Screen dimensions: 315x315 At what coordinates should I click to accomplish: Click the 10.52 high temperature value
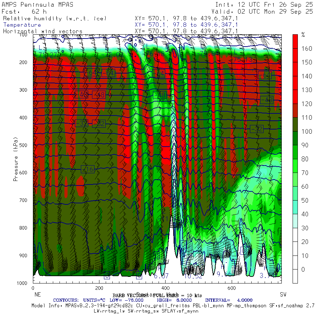pos(193,276)
